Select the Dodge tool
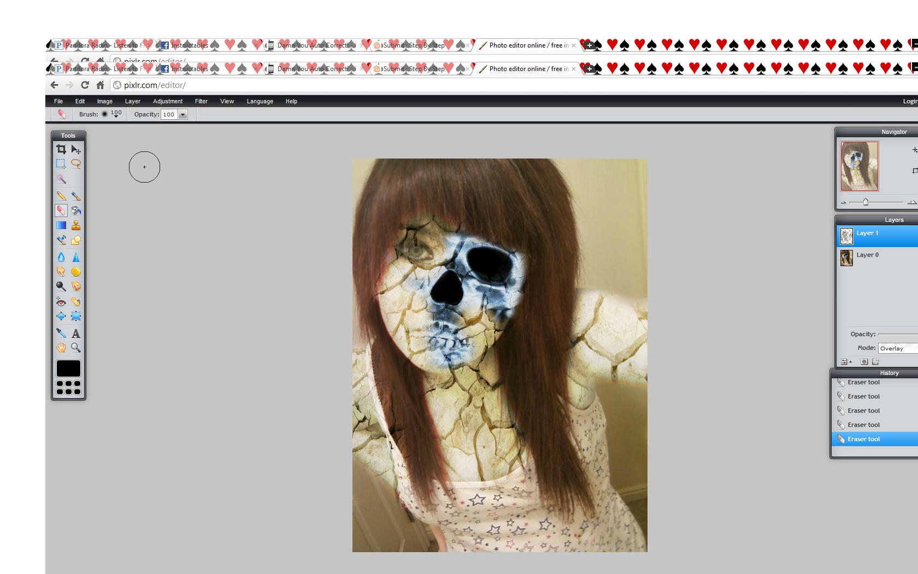 click(61, 286)
